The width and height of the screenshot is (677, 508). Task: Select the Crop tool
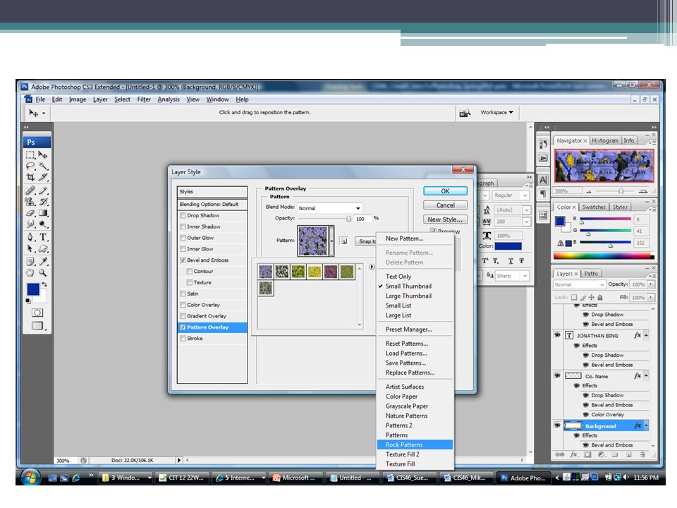[30, 177]
